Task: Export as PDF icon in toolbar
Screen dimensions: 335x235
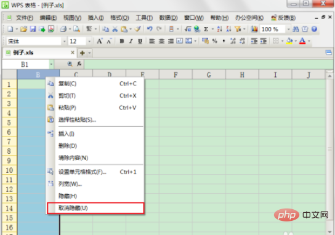Action: pos(51,29)
